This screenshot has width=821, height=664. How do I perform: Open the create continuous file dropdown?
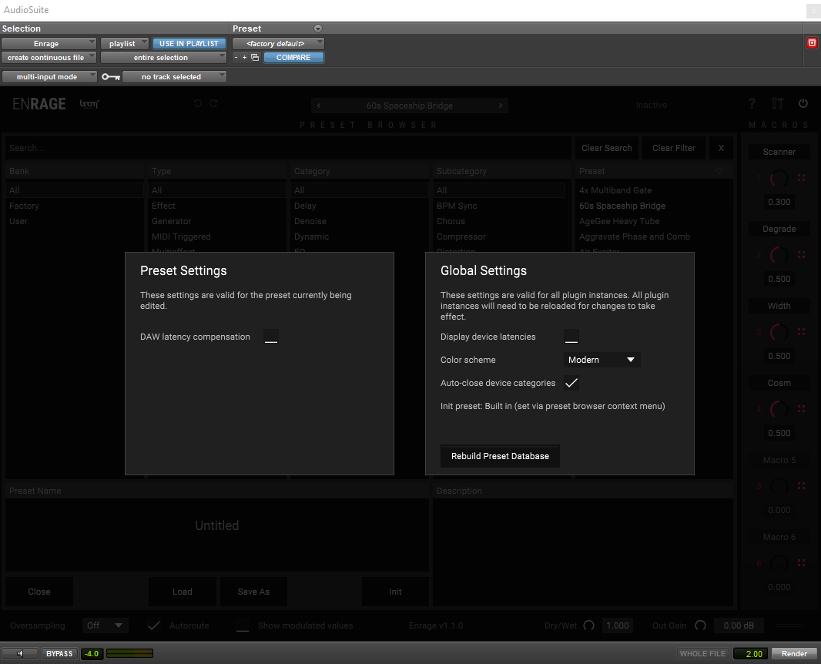49,58
